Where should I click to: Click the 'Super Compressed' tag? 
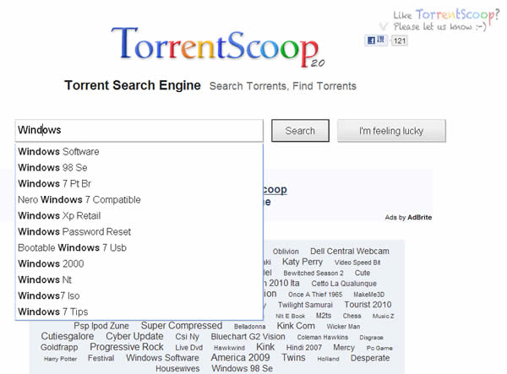[182, 325]
